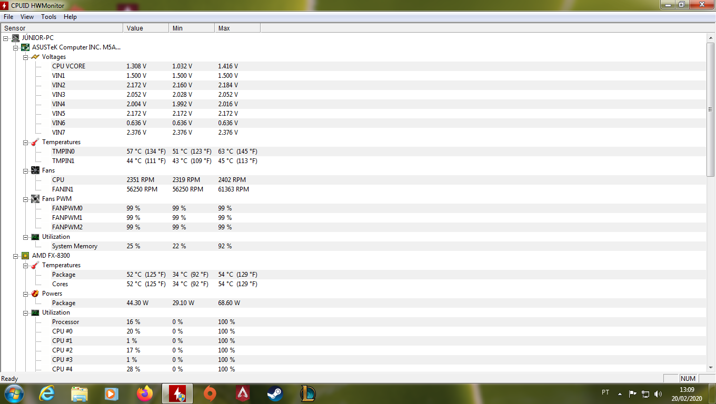Click the motherboard Utilization icon
Screen dimensions: 716x404
35,237
